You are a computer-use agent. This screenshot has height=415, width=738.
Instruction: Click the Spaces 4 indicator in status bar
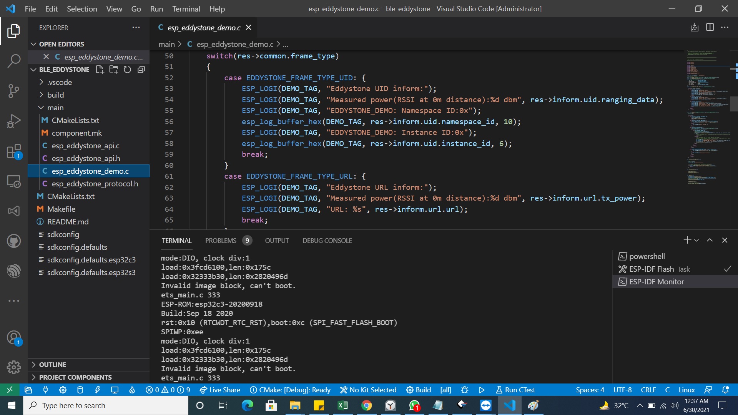pos(590,390)
